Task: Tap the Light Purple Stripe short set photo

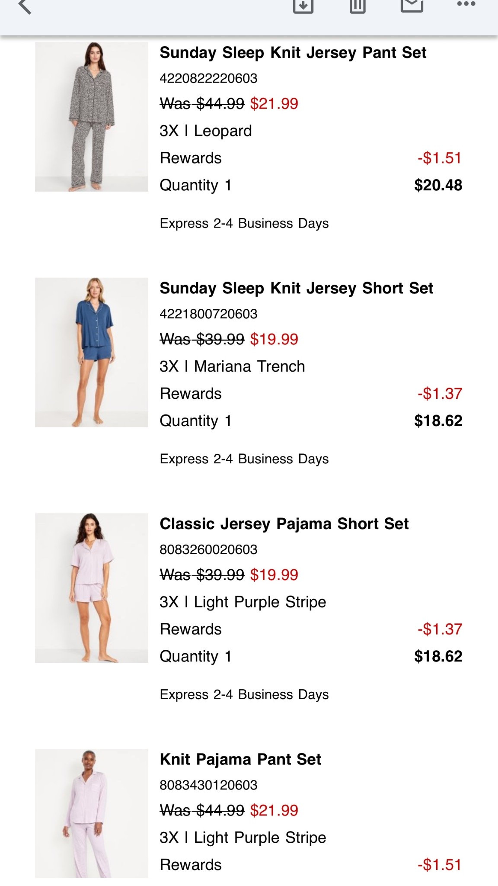Action: click(x=91, y=588)
